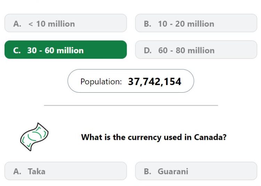This screenshot has width=261, height=186.
Task: Click the banknote currency icon
Action: pos(34,137)
